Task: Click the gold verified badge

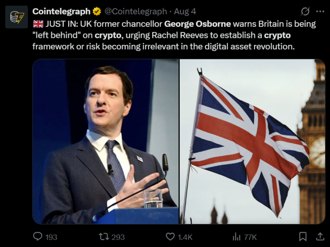Action: tap(97, 11)
